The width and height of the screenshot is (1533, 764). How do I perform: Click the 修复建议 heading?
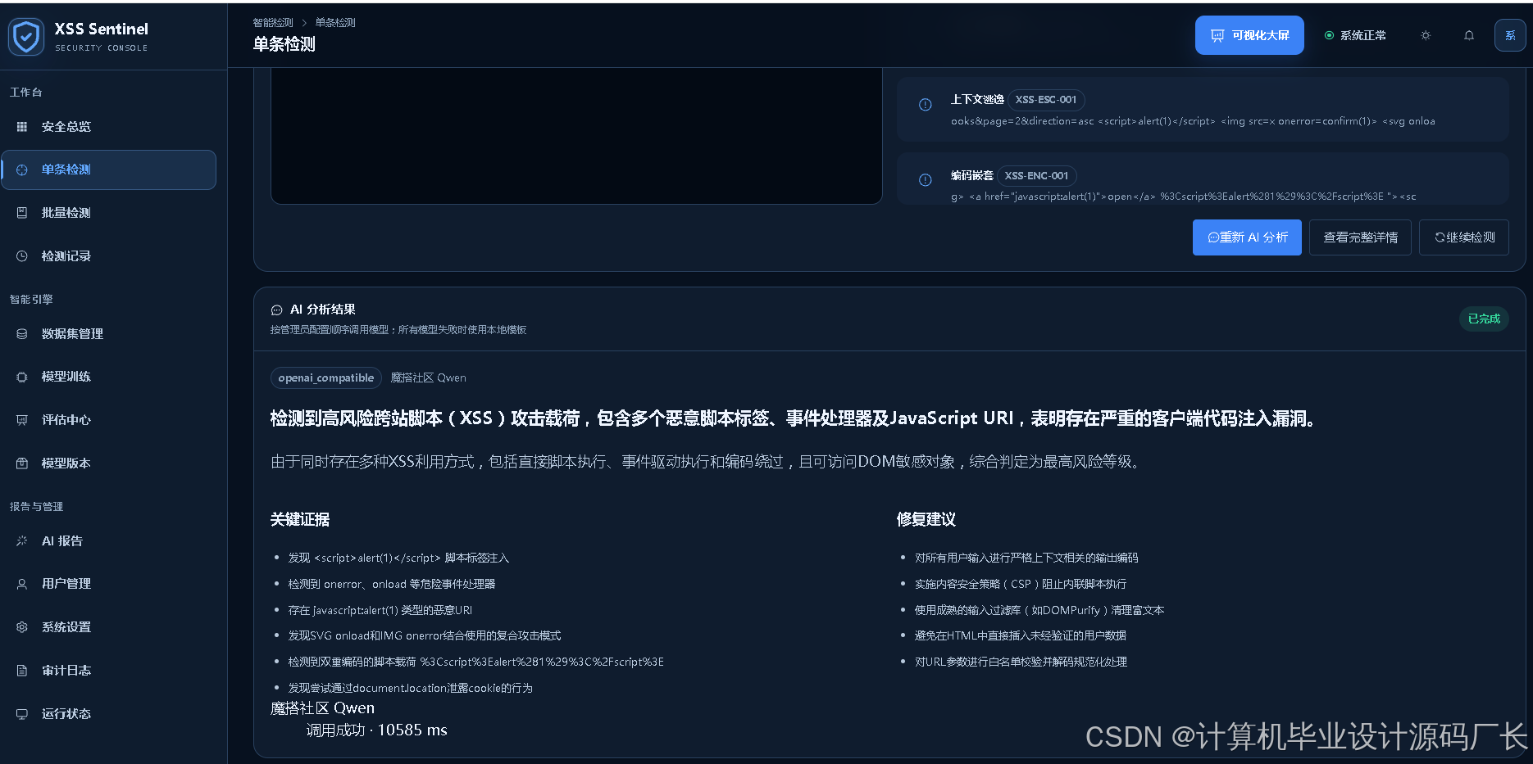click(x=926, y=520)
